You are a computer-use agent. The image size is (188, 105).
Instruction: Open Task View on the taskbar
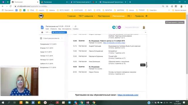click(x=15, y=102)
